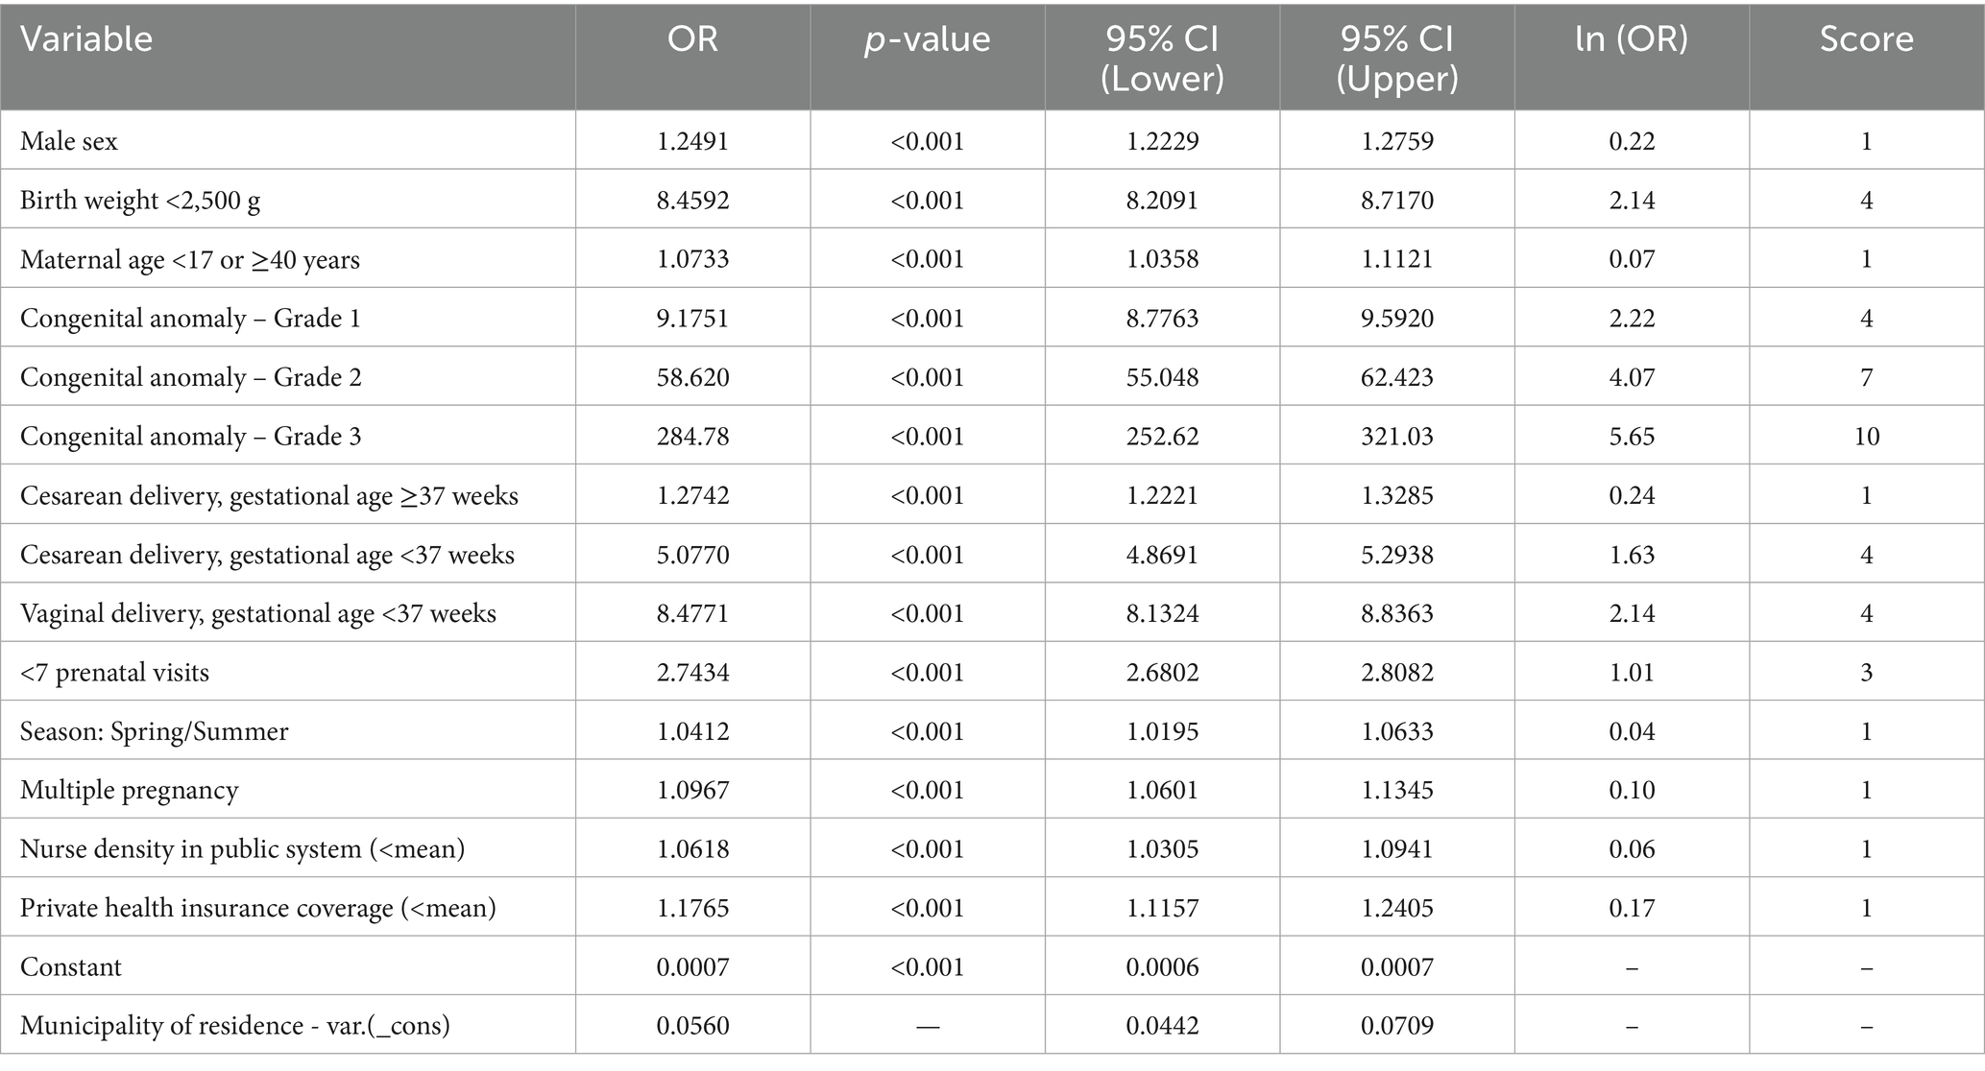Click the 95% CI (Lower) header
The width and height of the screenshot is (1985, 1071).
tap(1162, 58)
